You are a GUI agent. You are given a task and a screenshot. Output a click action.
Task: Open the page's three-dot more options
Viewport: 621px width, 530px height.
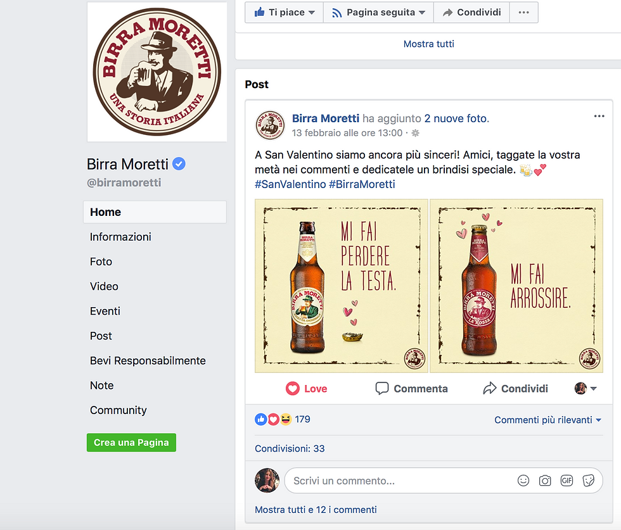pyautogui.click(x=523, y=12)
